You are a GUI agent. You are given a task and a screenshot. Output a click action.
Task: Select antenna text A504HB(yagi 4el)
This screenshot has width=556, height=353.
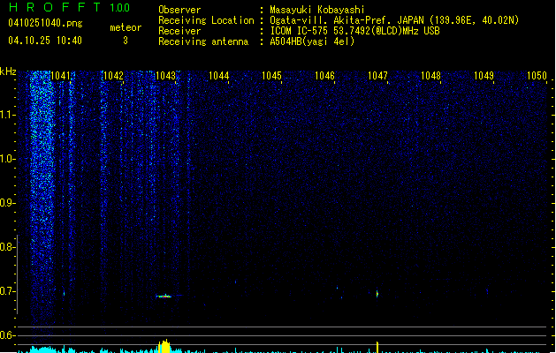[312, 41]
